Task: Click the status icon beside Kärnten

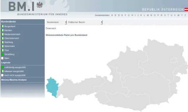Action: [2, 30]
